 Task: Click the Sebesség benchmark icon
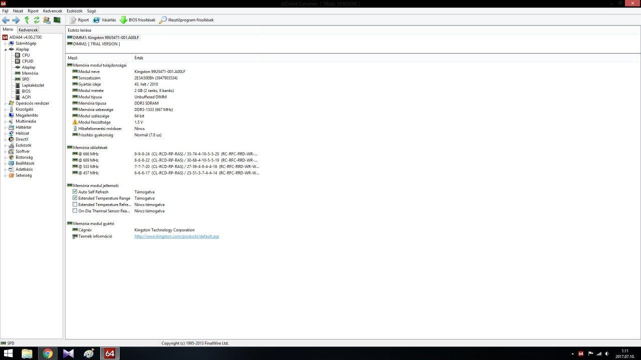click(11, 175)
